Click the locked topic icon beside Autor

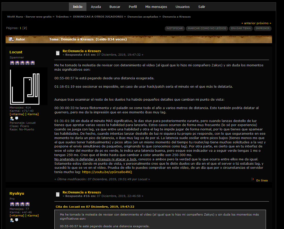(x=11, y=39)
